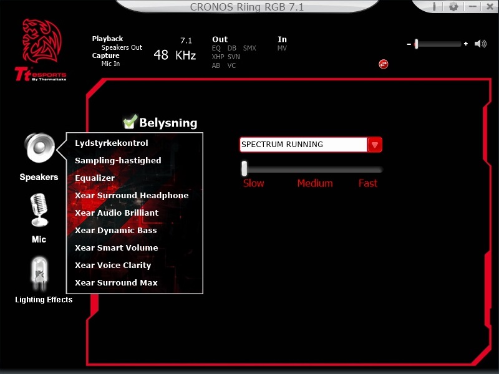This screenshot has height=374, width=499.
Task: Select Xear Surround Max entry
Action: (116, 283)
